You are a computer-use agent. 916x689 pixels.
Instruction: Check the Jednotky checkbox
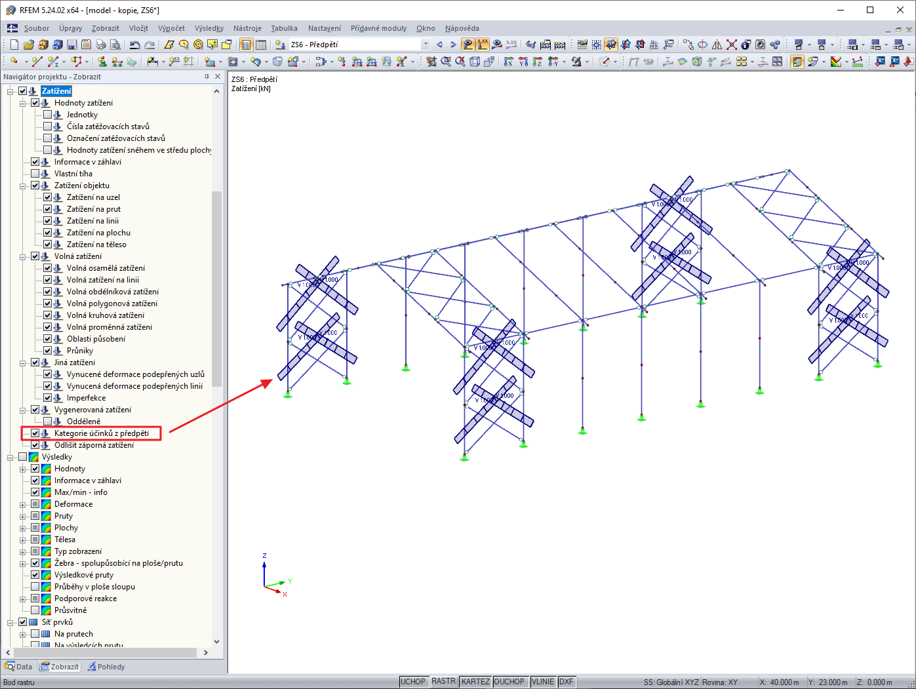pos(47,115)
